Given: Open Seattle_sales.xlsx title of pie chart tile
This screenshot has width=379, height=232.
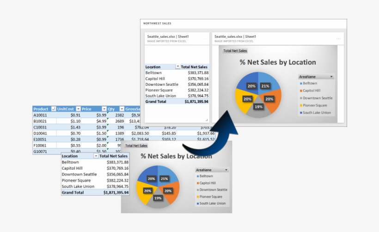Looking at the screenshot, I should pyautogui.click(x=235, y=36).
